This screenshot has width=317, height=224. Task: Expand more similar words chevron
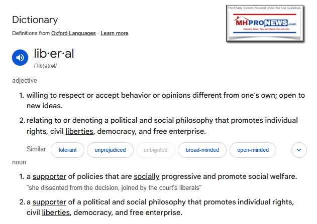coord(299,150)
